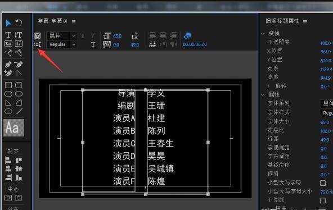Click 宽度 value 1129.4
The width and height of the screenshot is (333, 210).
click(326, 69)
